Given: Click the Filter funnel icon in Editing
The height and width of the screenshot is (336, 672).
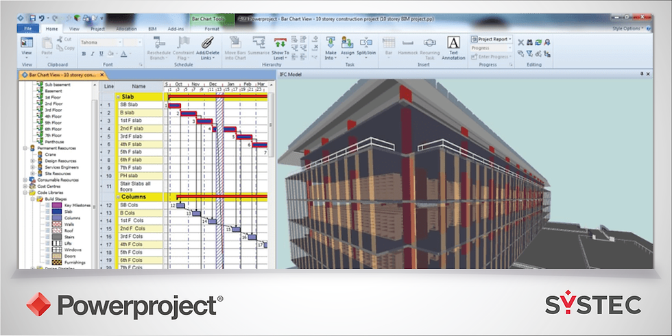Looking at the screenshot, I should point(529,53).
